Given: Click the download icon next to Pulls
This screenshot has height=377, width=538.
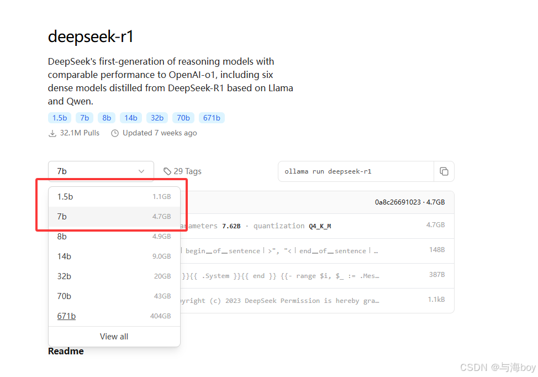Looking at the screenshot, I should click(52, 133).
